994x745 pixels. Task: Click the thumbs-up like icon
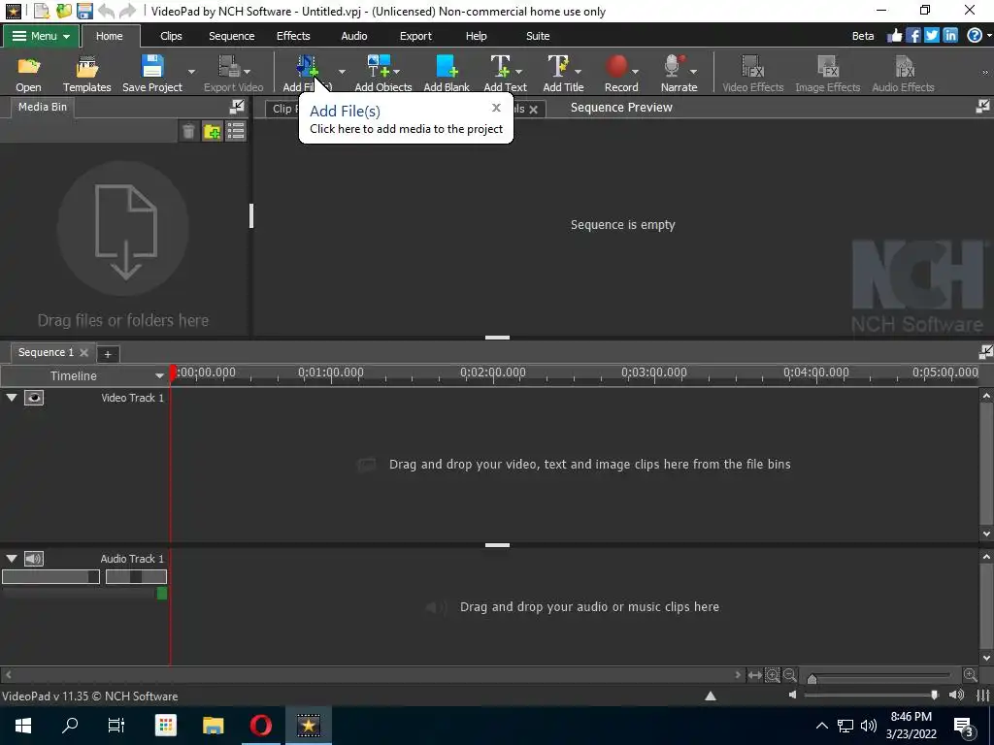click(894, 36)
